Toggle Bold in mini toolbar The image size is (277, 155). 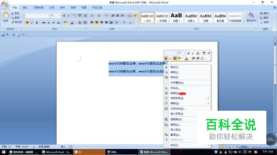pos(166,58)
